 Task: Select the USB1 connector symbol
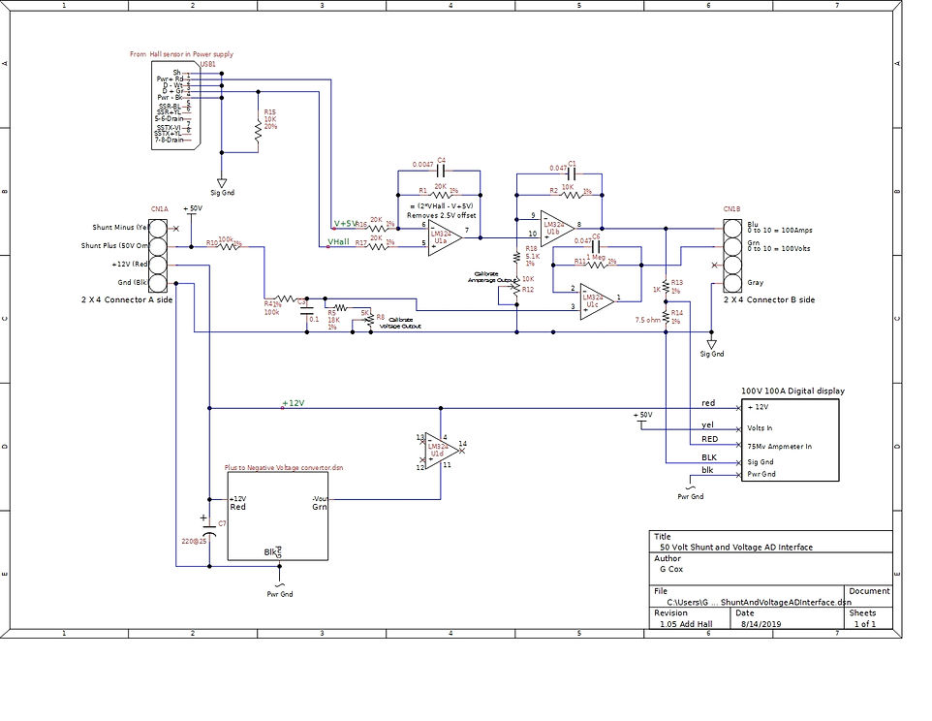coord(176,106)
